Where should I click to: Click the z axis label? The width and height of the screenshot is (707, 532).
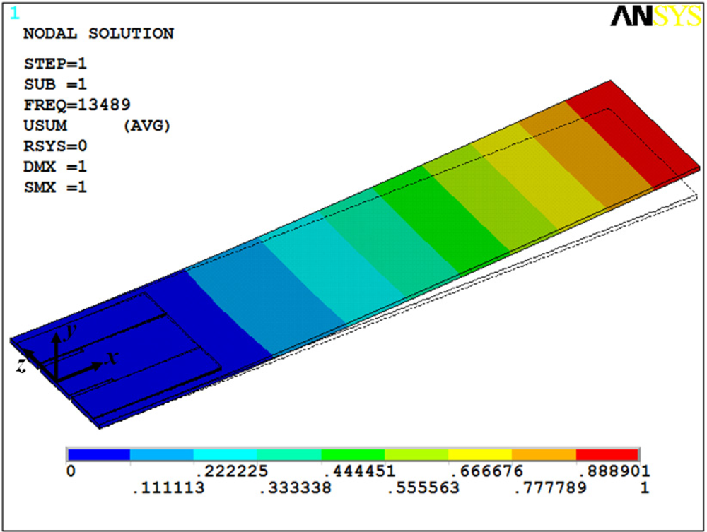pos(22,365)
